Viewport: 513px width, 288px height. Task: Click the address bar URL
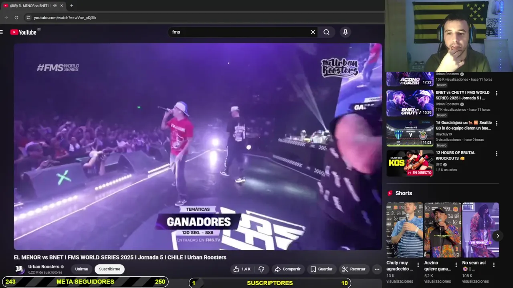click(x=65, y=18)
